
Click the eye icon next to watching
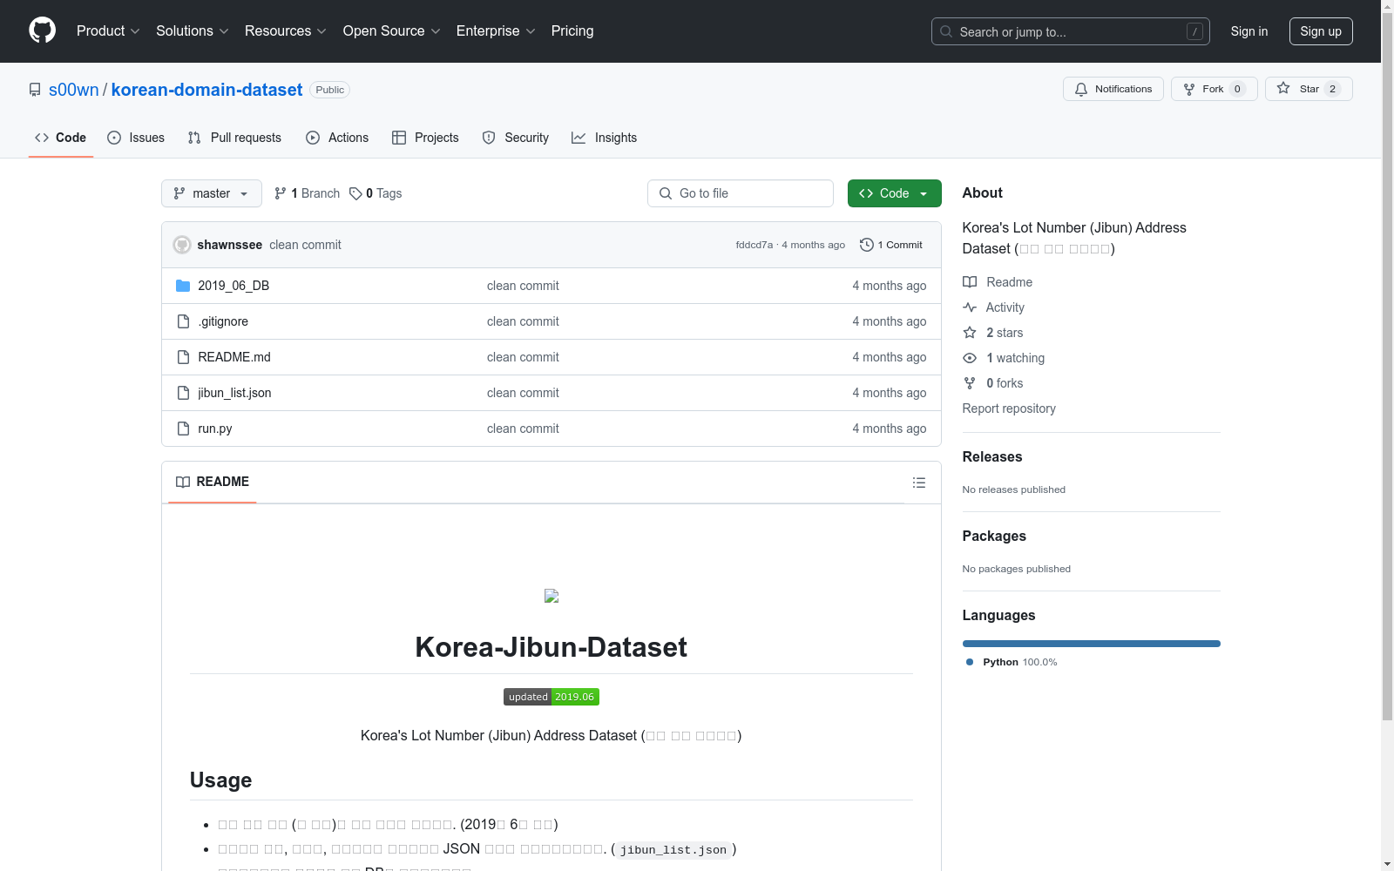970,358
